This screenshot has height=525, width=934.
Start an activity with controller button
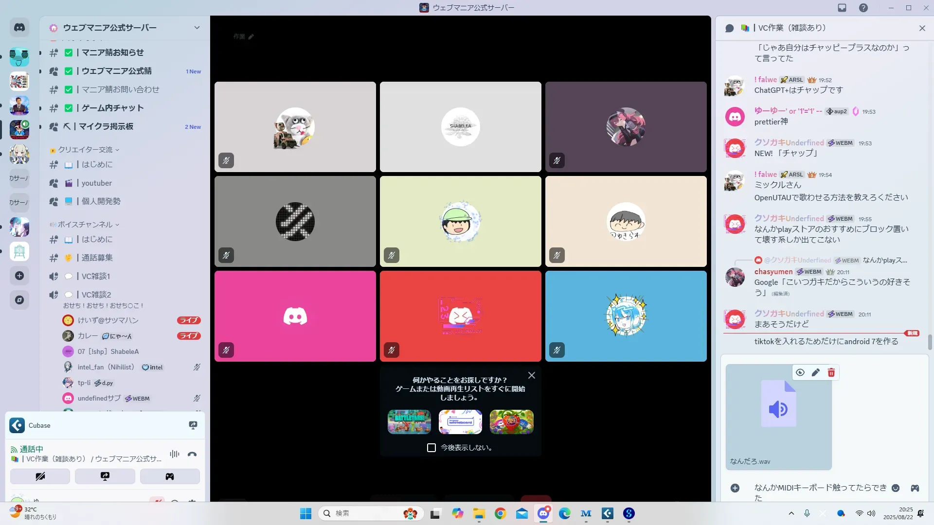tap(170, 476)
